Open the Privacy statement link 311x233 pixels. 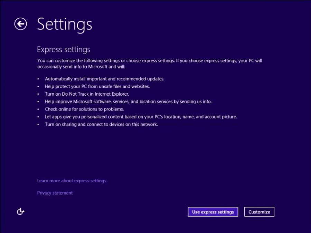coord(55,193)
